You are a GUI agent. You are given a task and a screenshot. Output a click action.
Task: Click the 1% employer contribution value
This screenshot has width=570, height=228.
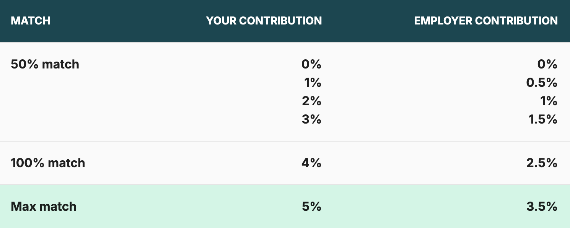549,101
